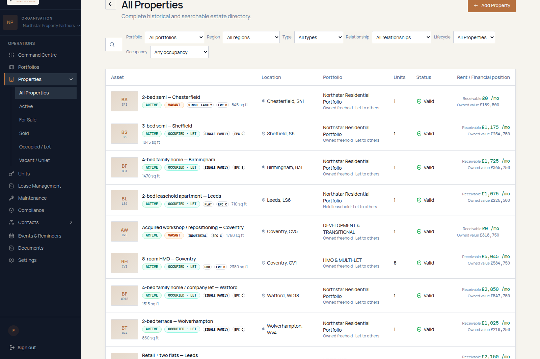This screenshot has width=540, height=359.
Task: Open the Relationship filter dropdown
Action: tap(402, 37)
